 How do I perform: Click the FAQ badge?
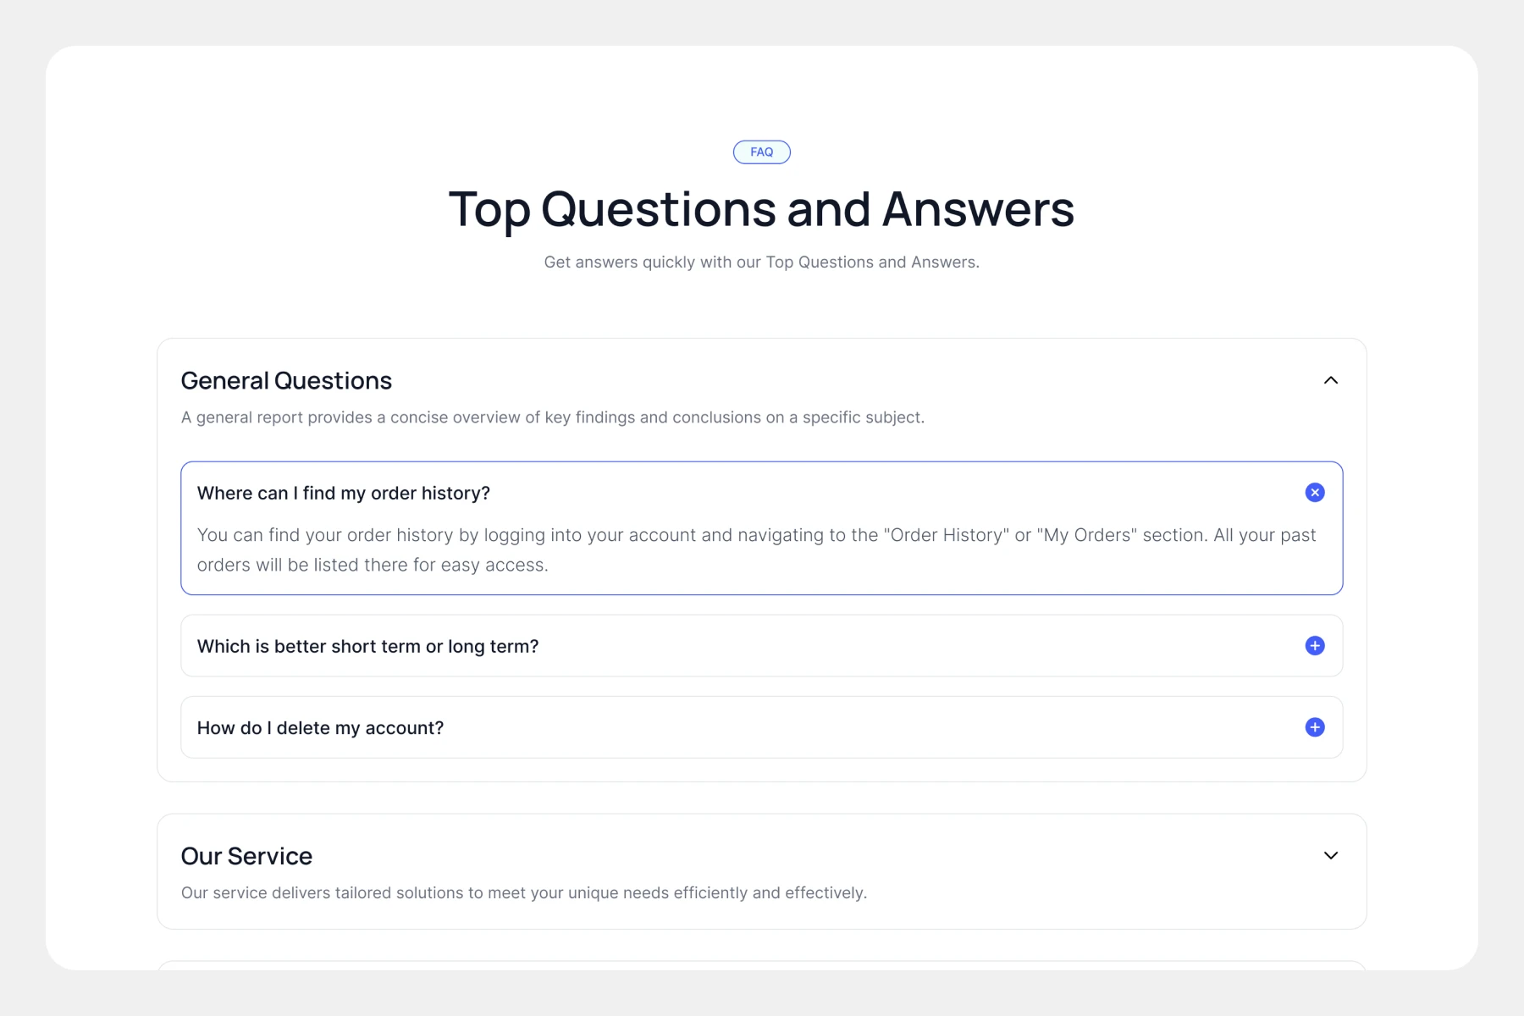coord(761,152)
